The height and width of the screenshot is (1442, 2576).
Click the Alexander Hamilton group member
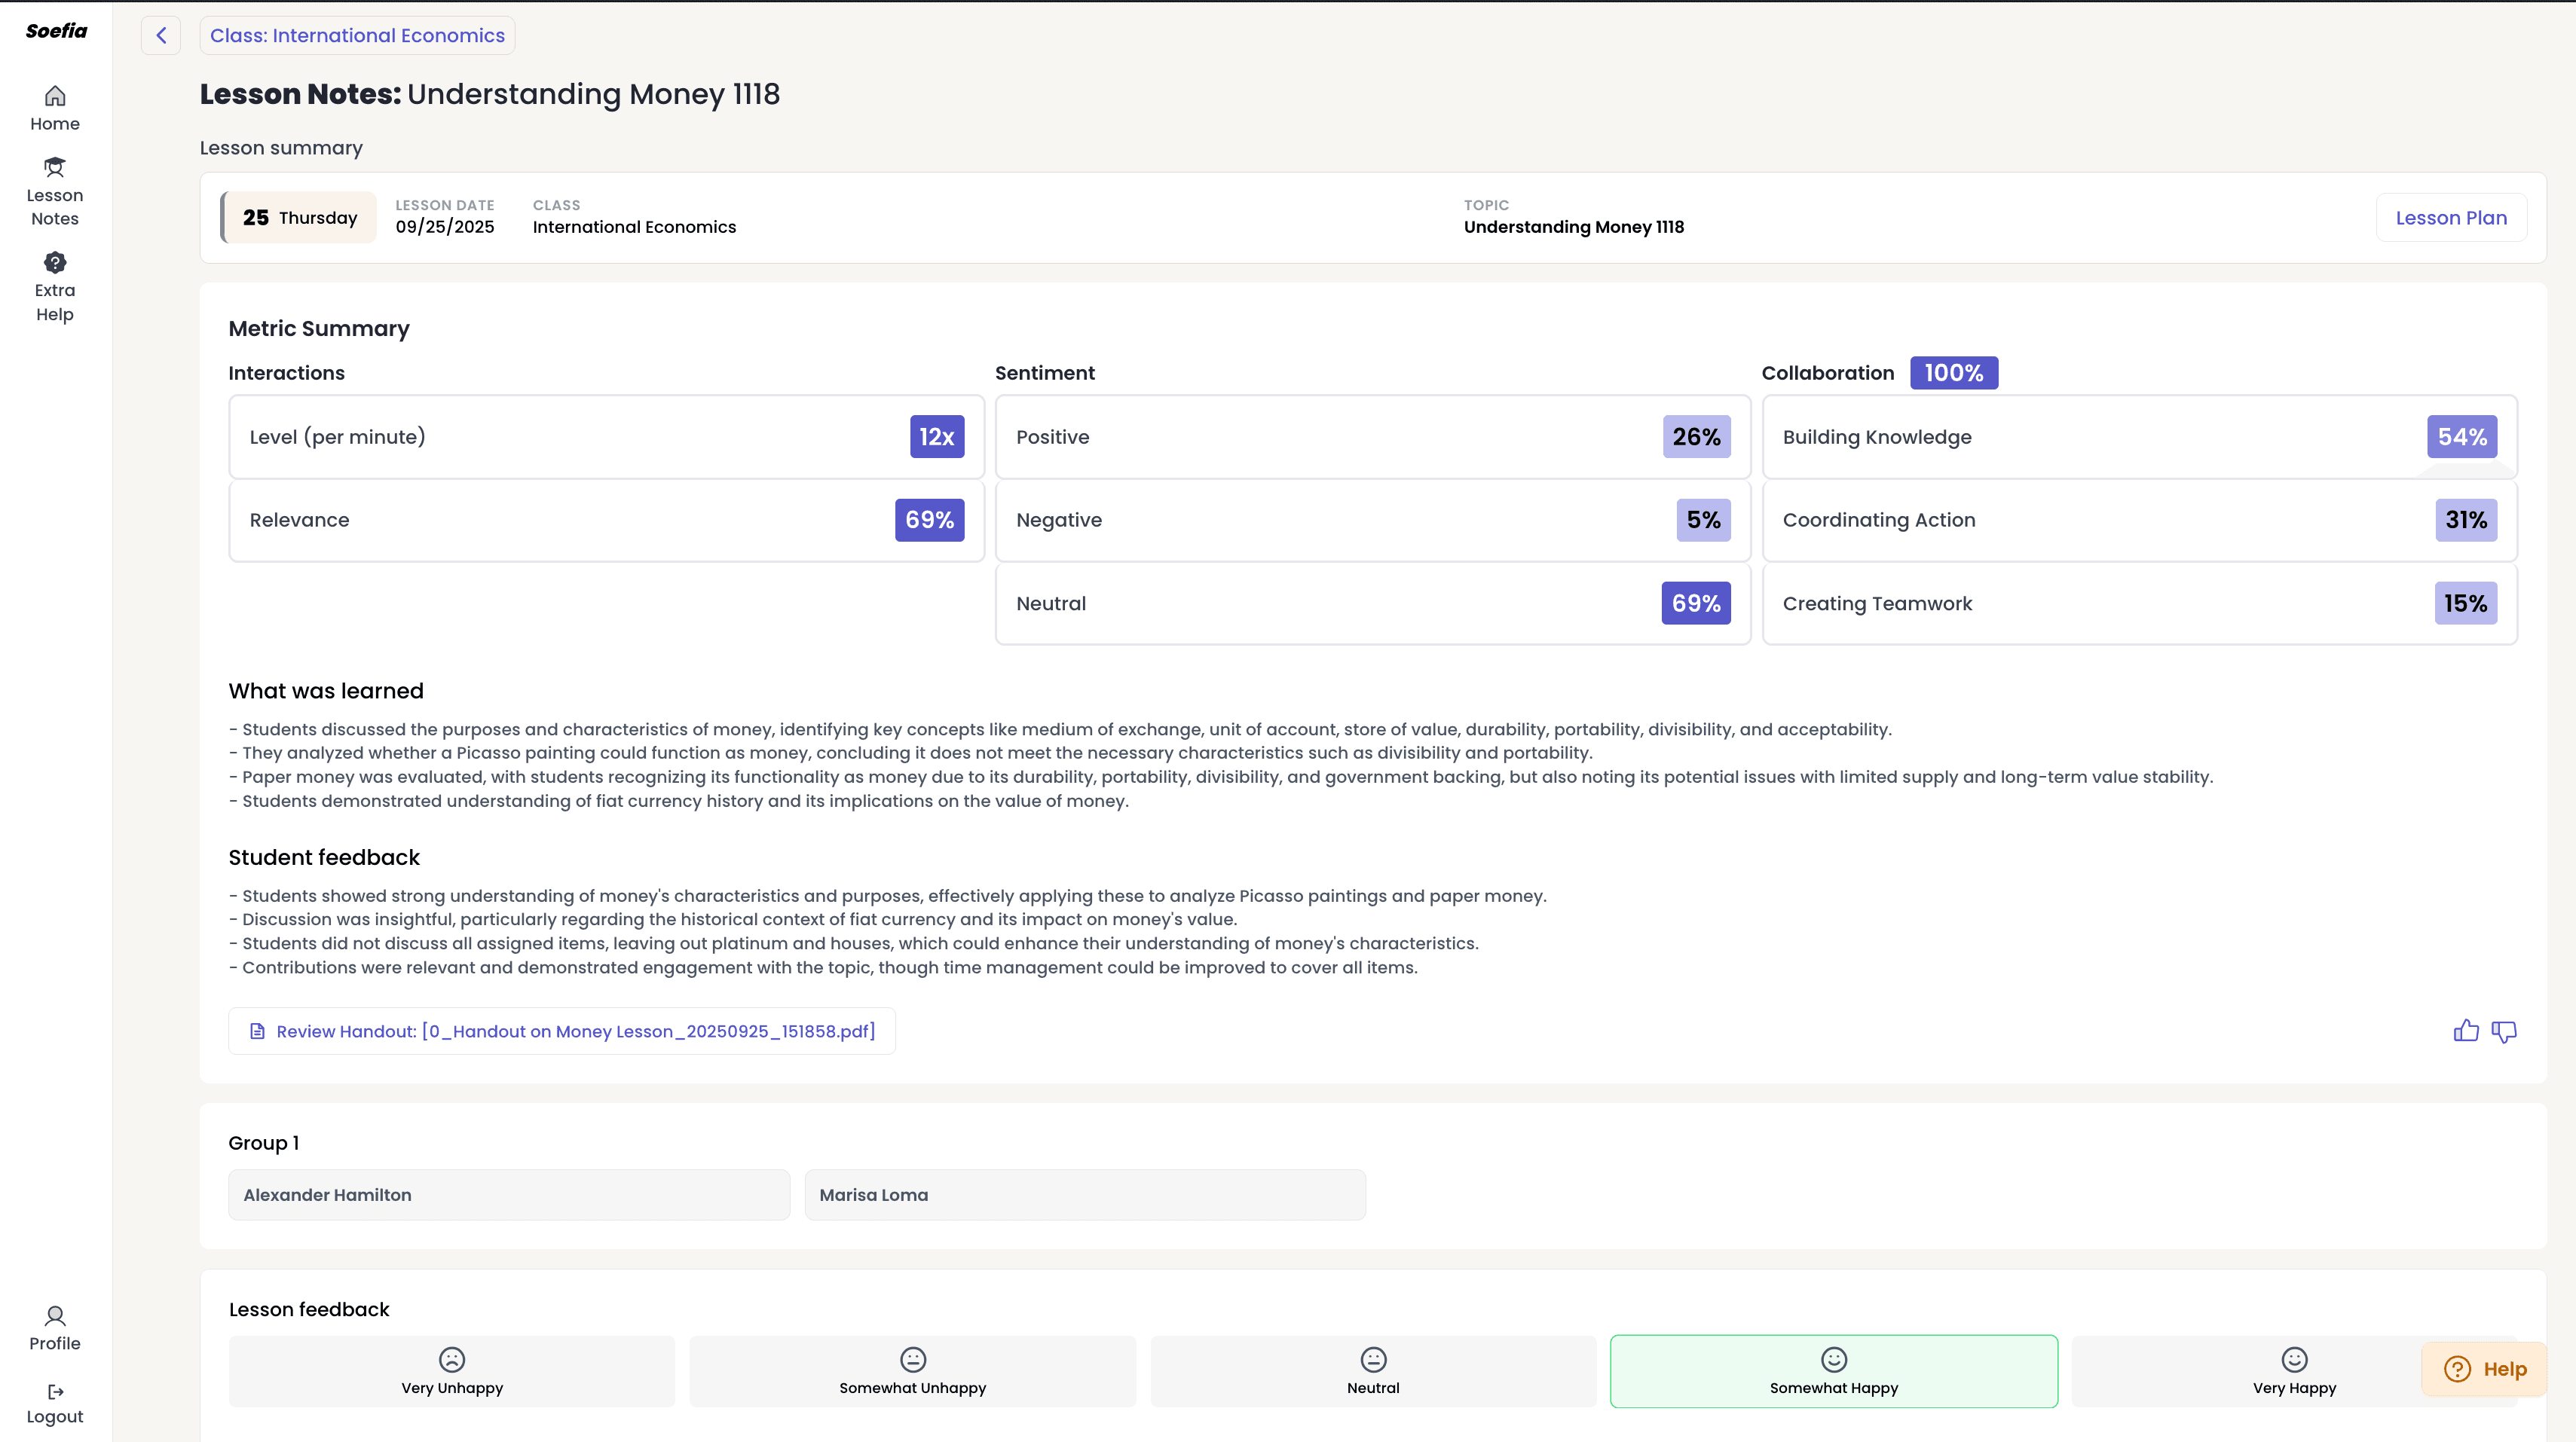[509, 1195]
